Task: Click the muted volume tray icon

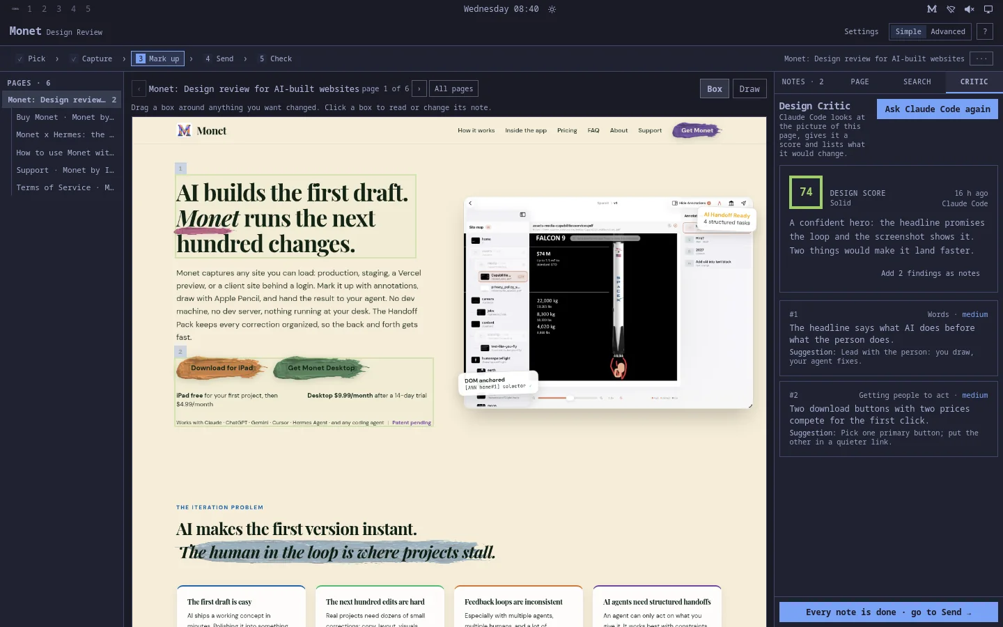Action: (x=969, y=9)
